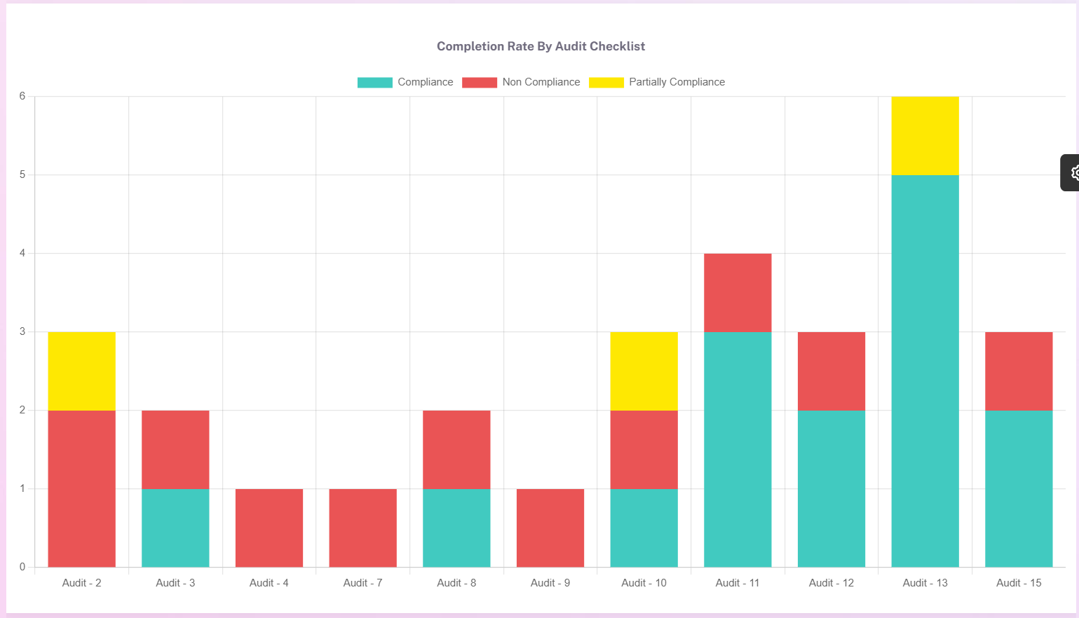Toggle the Partially Compliance legend swatch
This screenshot has height=618, width=1079.
tap(606, 83)
